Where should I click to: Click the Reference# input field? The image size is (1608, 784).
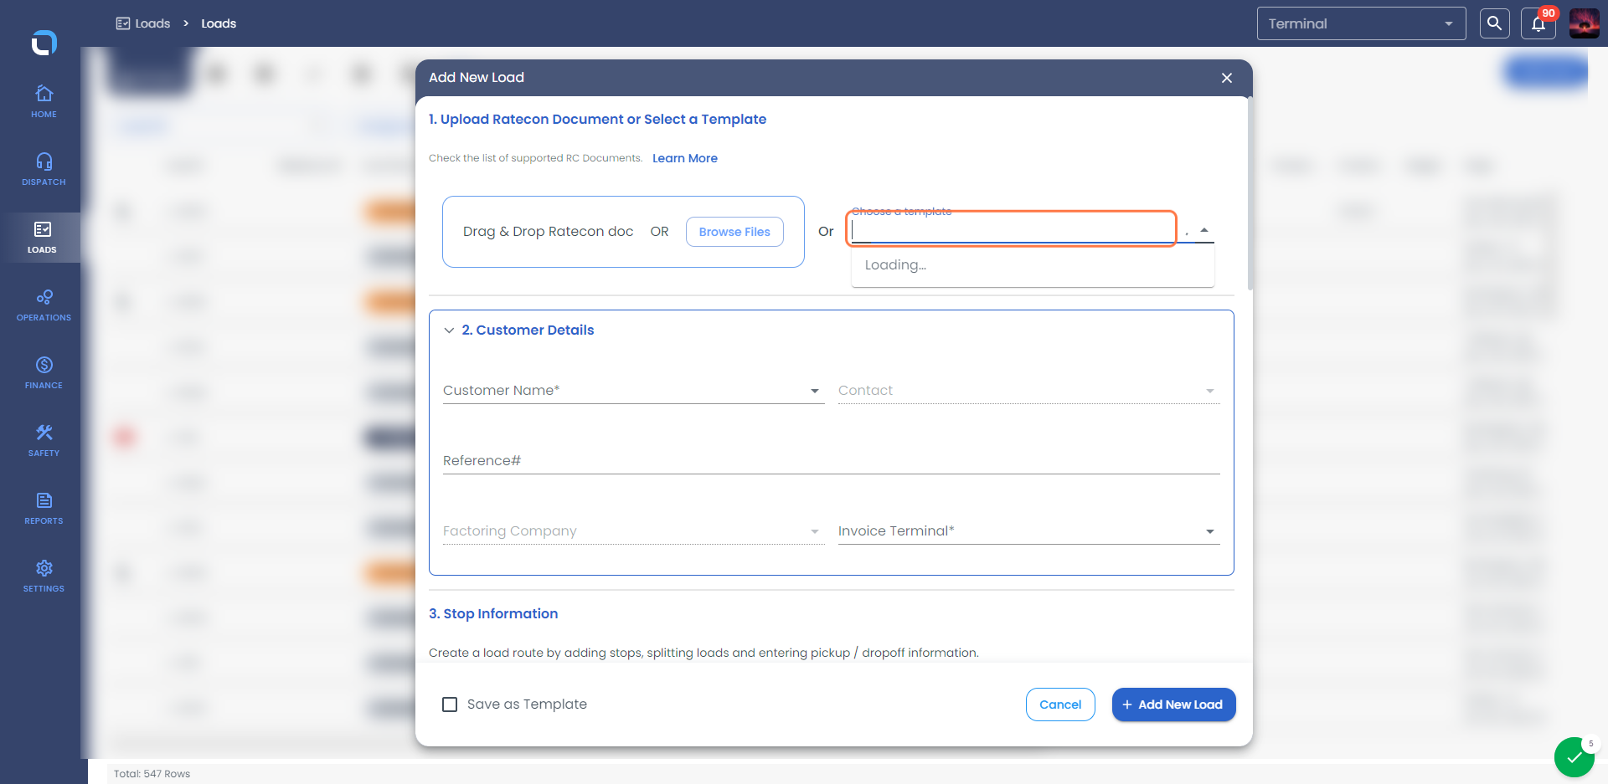(831, 461)
